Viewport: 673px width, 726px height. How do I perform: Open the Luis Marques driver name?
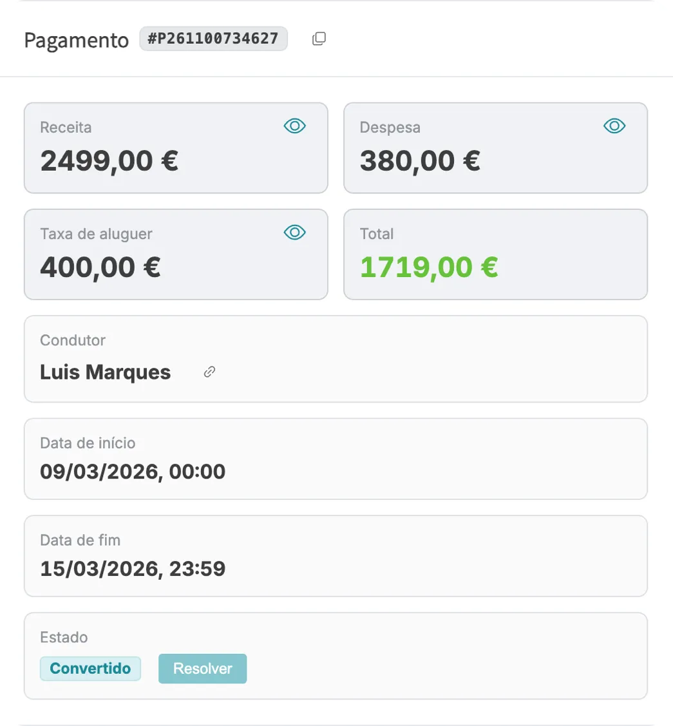coord(105,372)
